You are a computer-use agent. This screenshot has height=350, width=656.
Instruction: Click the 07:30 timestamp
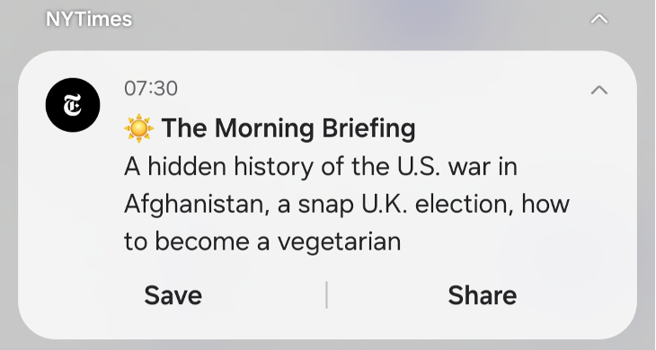151,89
